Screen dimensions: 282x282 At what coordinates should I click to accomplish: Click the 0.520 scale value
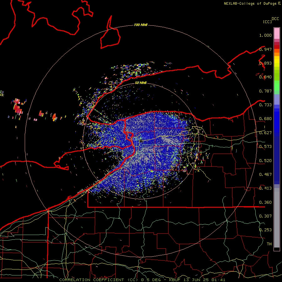265,161
